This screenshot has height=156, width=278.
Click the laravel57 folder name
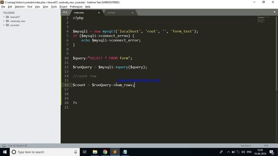[15, 17]
